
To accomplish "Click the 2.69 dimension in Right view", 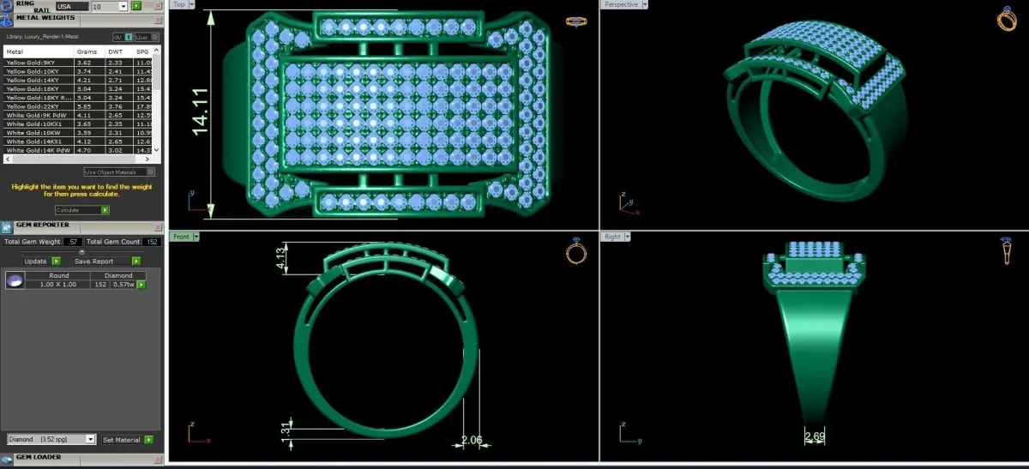I will click(814, 437).
